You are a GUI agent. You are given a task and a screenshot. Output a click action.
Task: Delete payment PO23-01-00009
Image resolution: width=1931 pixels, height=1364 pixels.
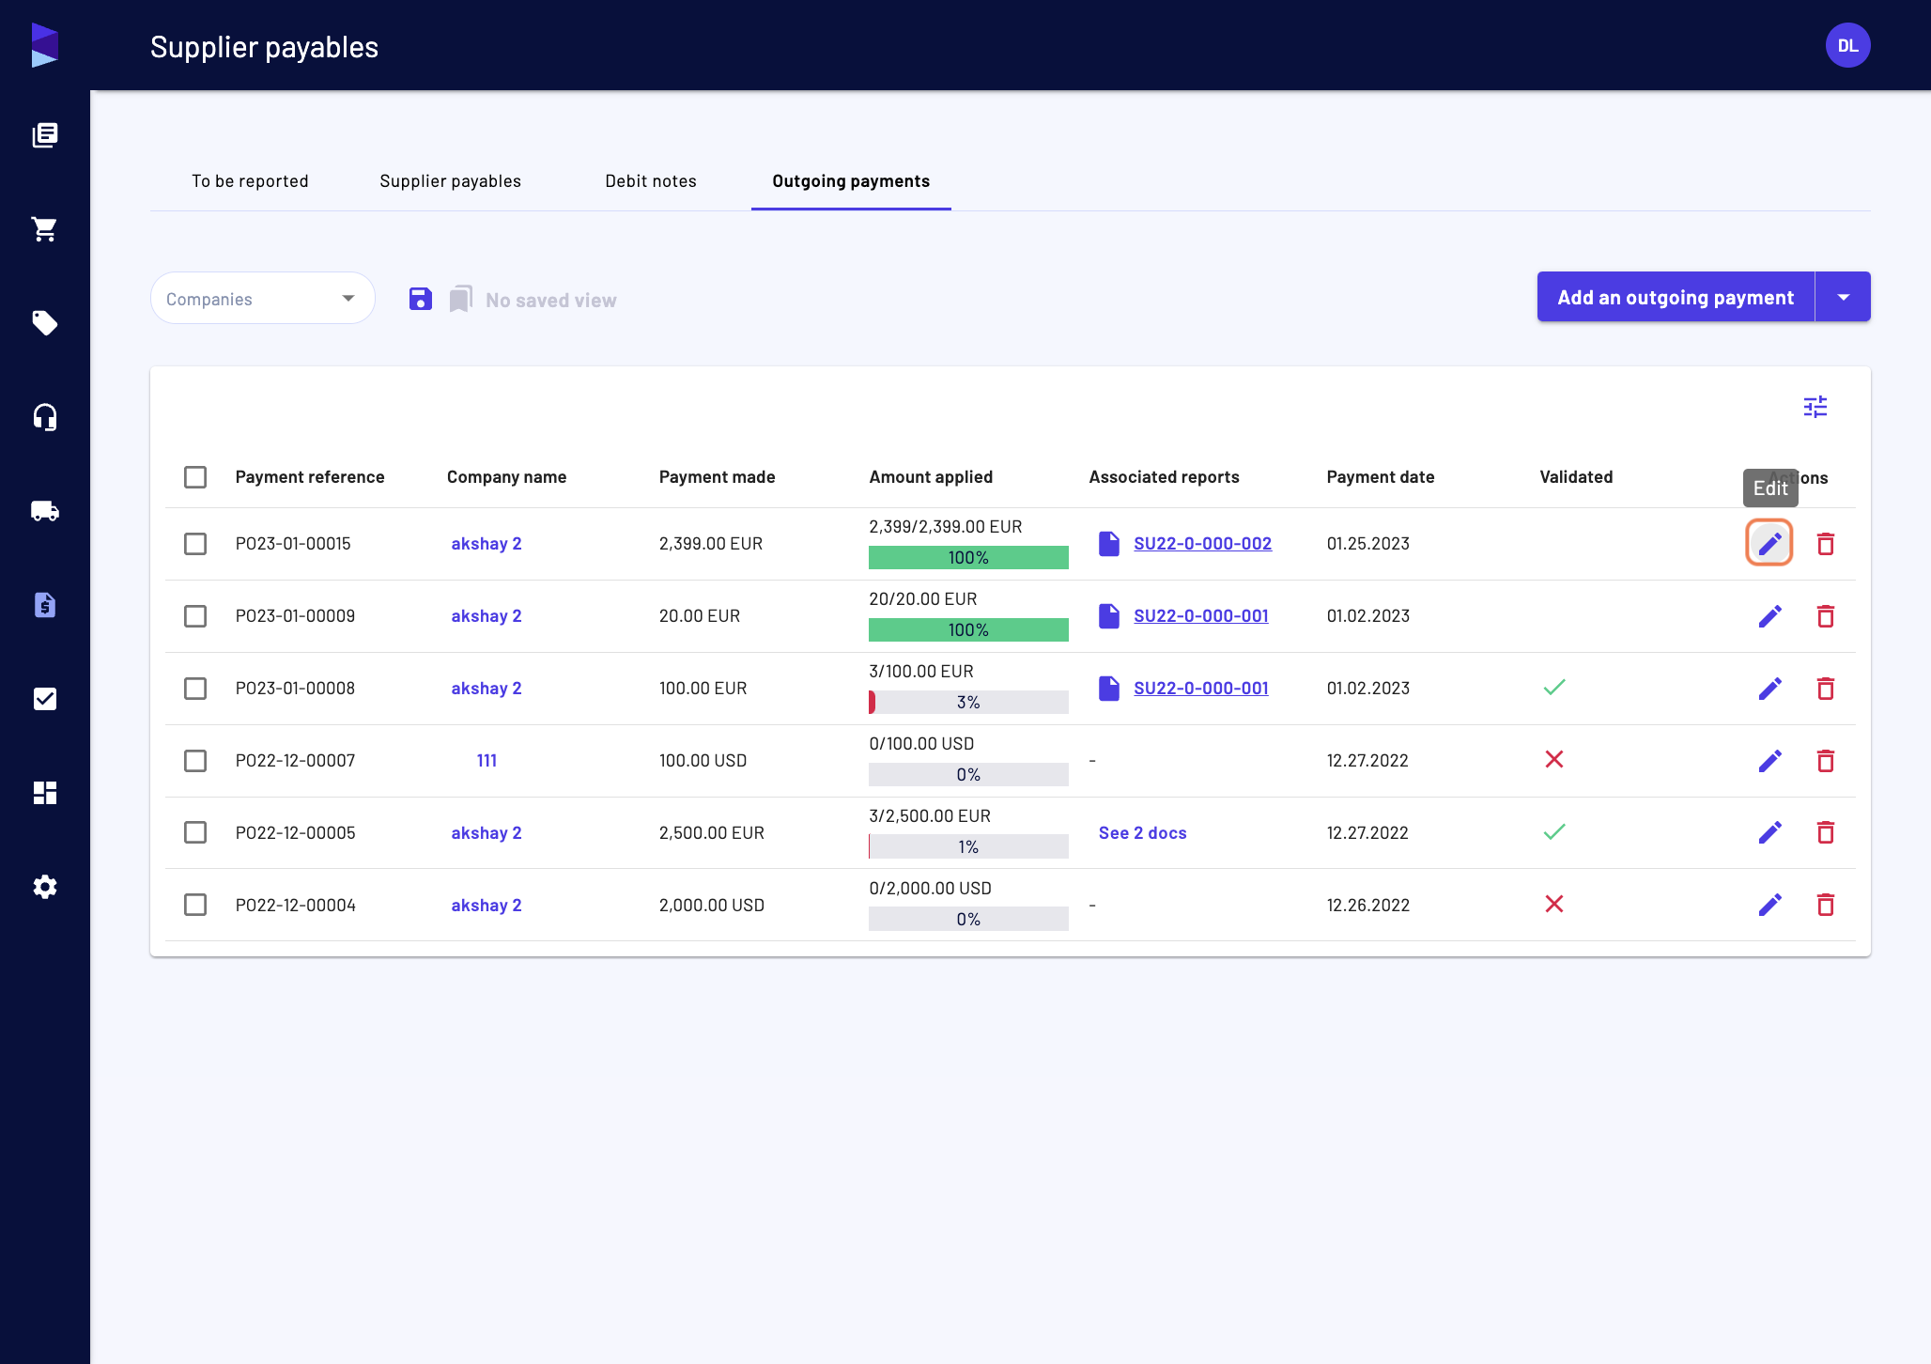(1826, 616)
